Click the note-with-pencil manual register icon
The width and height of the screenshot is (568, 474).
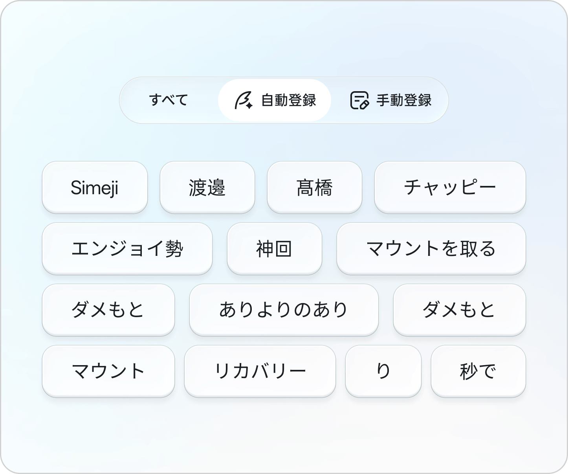[359, 100]
